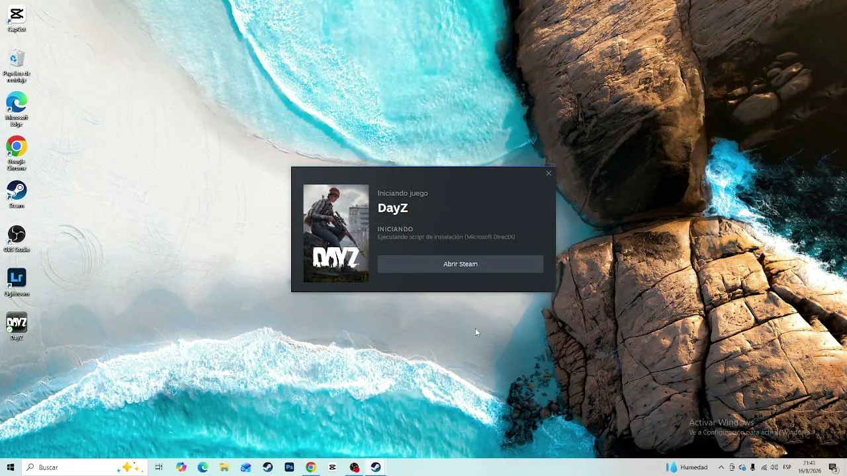Open the Outlook icon on the taskbar
The height and width of the screenshot is (476, 847).
246,467
